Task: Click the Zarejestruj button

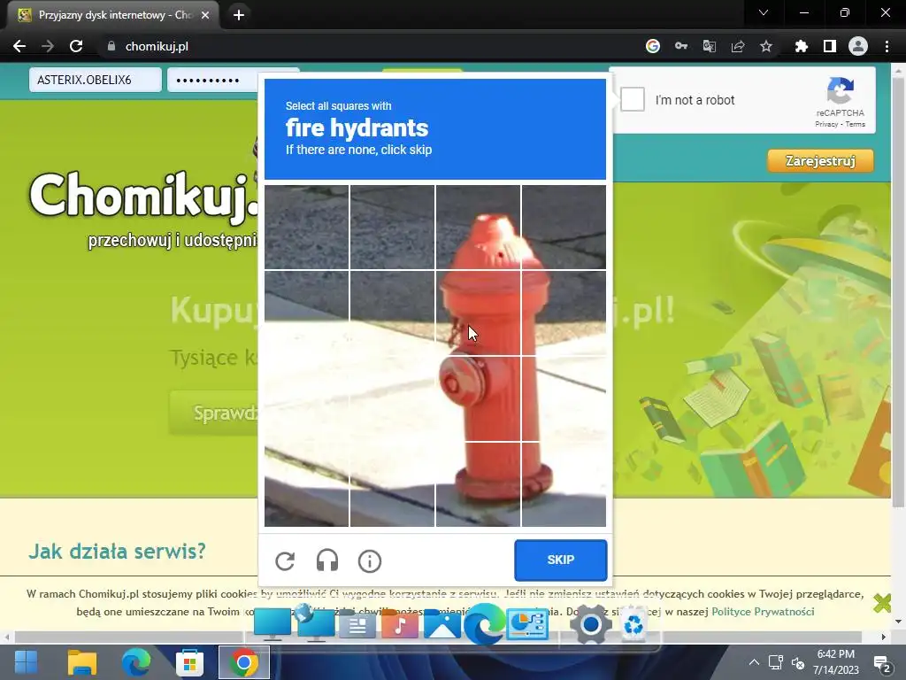Action: pyautogui.click(x=820, y=161)
